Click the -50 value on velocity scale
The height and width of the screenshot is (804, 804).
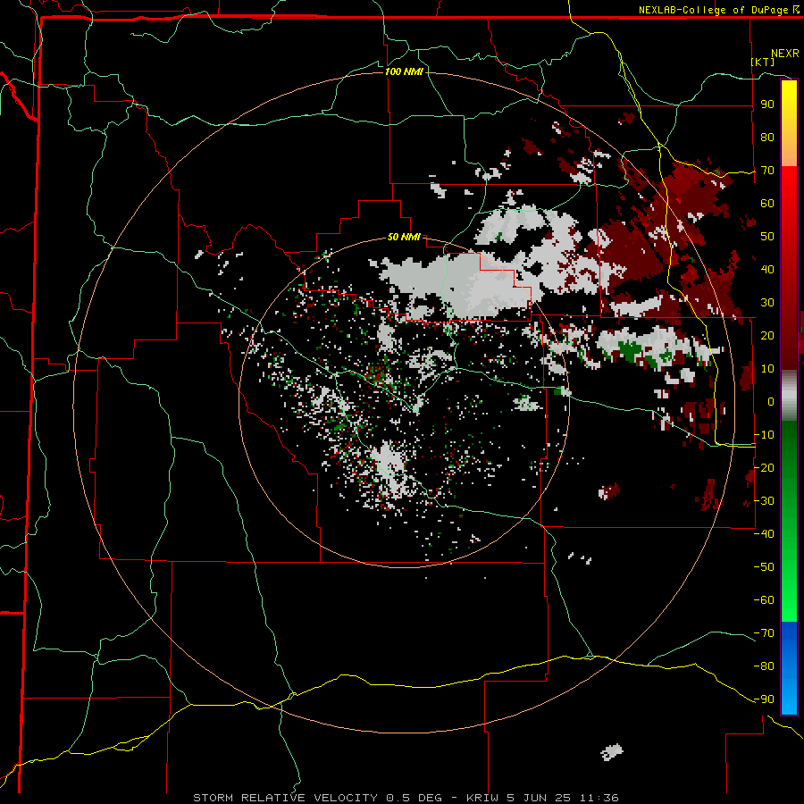(x=764, y=566)
